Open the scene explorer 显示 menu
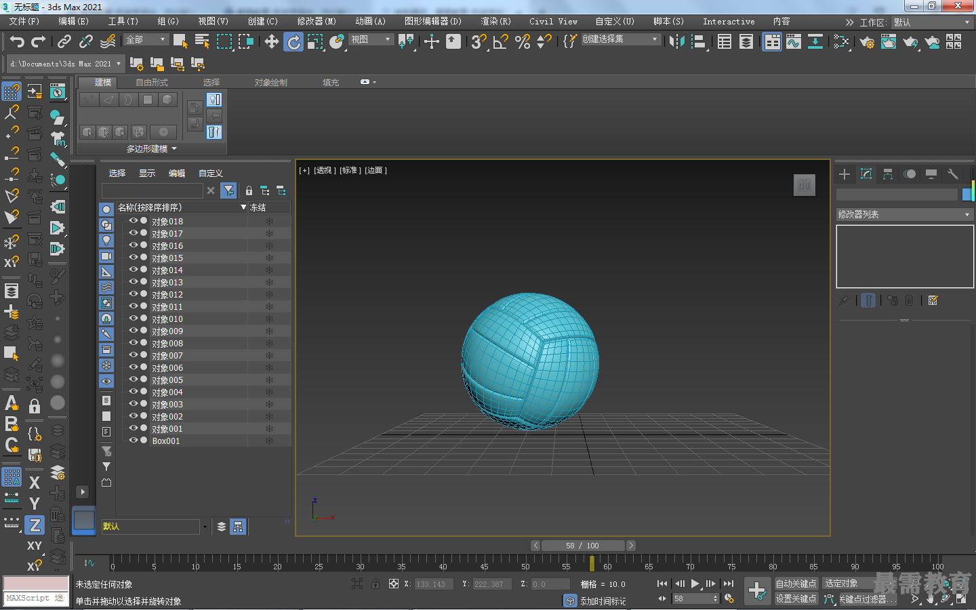 coord(147,174)
